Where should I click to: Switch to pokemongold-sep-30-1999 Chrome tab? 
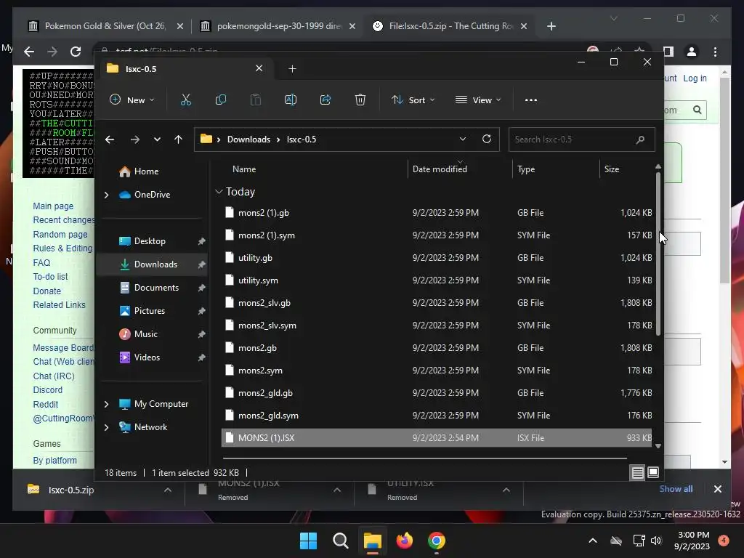tap(278, 26)
